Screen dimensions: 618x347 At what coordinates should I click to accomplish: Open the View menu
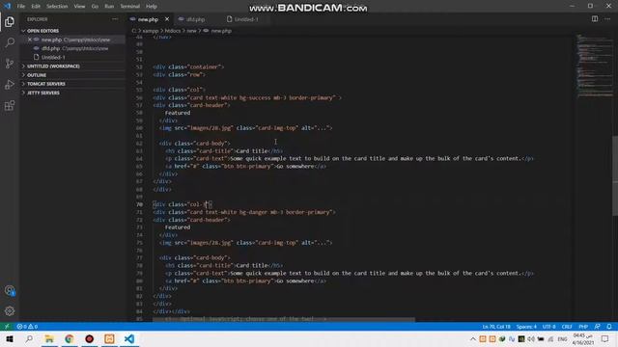(x=79, y=7)
